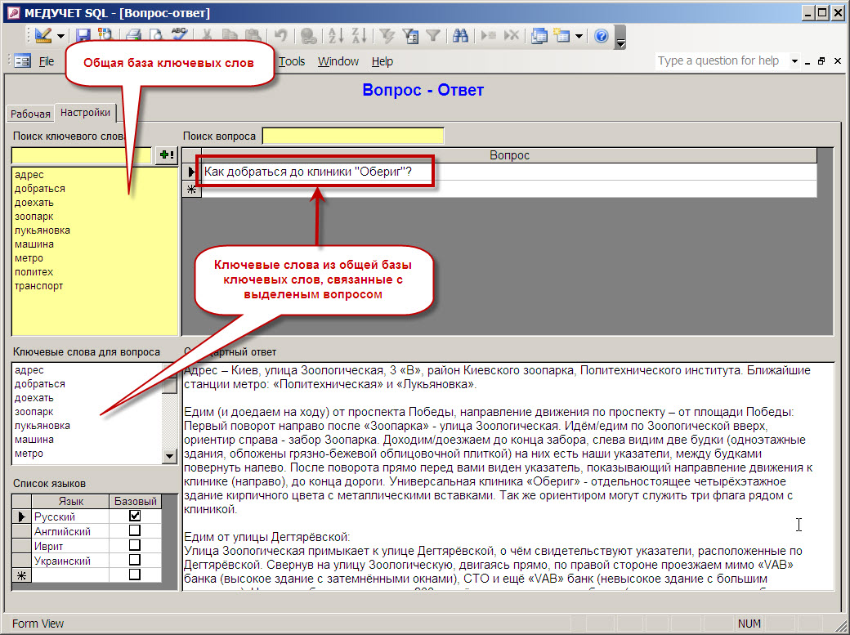Viewport: 850px width, 635px height.
Task: Click the record selector for Русский row
Action: (x=22, y=516)
